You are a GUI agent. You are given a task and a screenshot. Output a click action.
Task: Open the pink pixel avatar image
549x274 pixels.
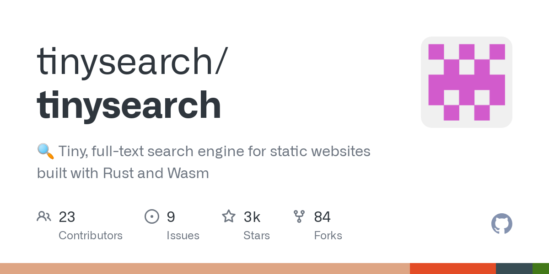(x=467, y=82)
